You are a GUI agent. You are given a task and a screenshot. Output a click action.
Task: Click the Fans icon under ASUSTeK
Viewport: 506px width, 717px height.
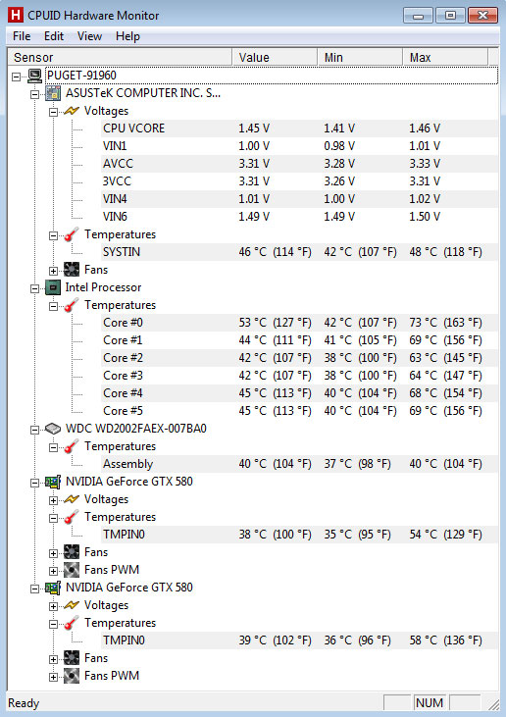(x=72, y=270)
